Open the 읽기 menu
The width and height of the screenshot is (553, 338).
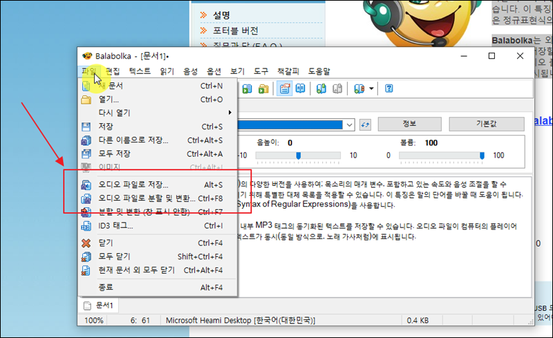click(x=167, y=71)
